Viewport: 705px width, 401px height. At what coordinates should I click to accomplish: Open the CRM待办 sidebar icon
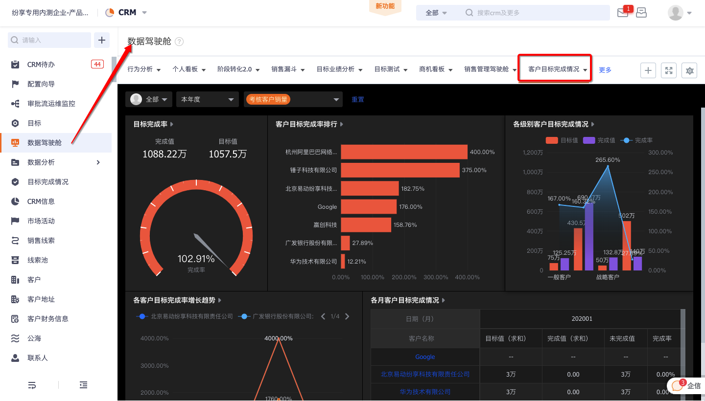15,65
